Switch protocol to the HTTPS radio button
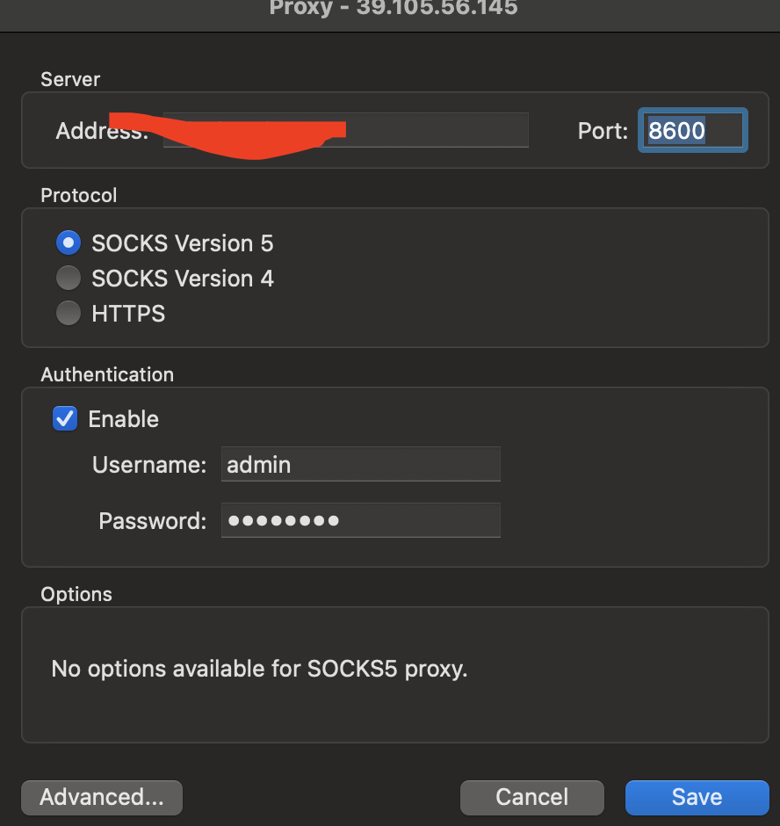The image size is (780, 826). tap(69, 314)
